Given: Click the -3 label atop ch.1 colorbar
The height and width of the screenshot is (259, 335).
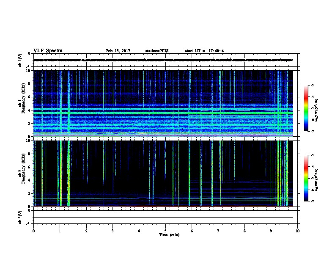Looking at the screenshot, I should pyautogui.click(x=312, y=85).
